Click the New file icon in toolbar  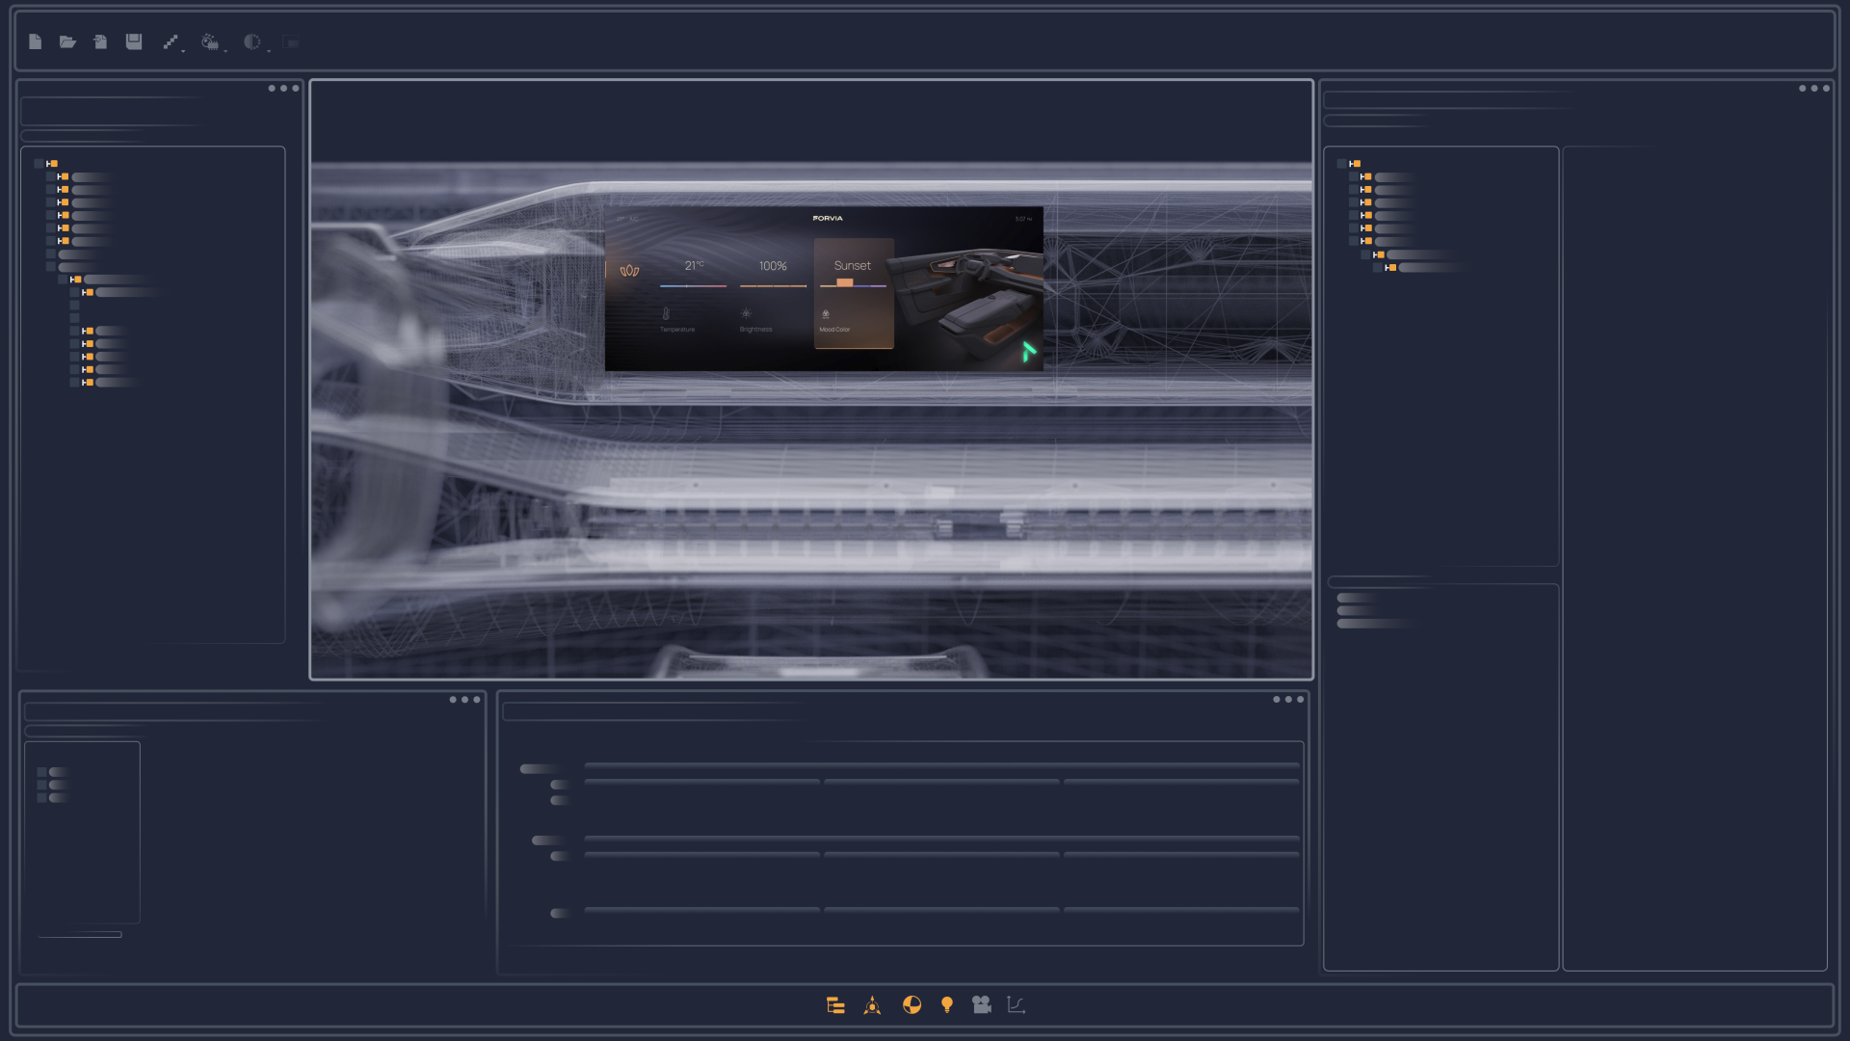coord(36,41)
